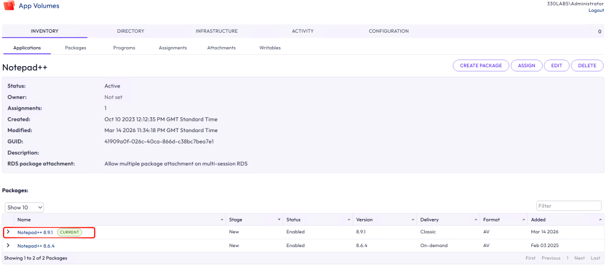This screenshot has height=272, width=610.
Task: Go to the First page of packages
Action: pyautogui.click(x=531, y=258)
